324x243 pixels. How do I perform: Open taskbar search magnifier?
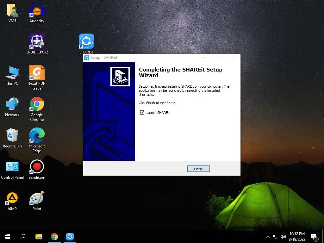23,237
